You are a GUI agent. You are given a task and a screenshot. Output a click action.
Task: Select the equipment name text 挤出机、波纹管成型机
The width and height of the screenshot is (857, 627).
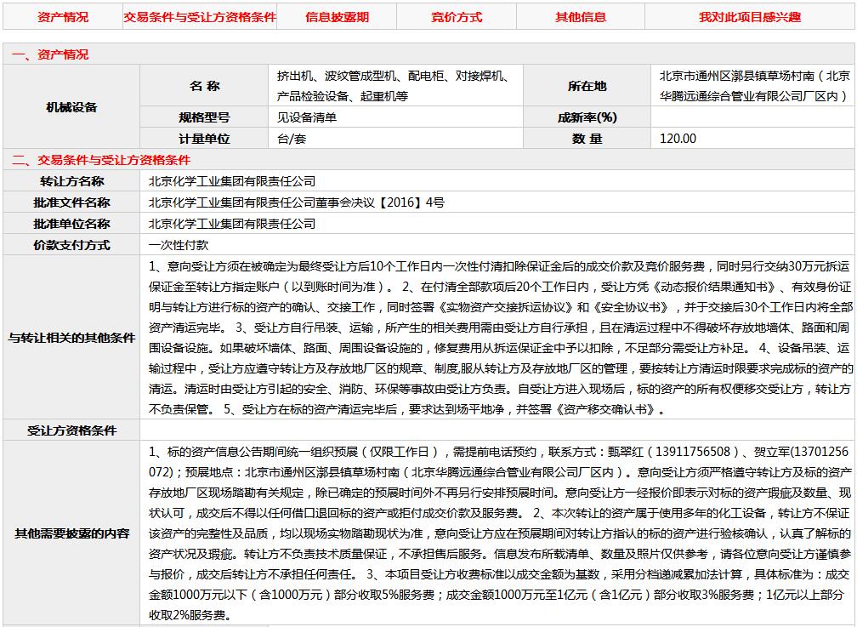(337, 76)
